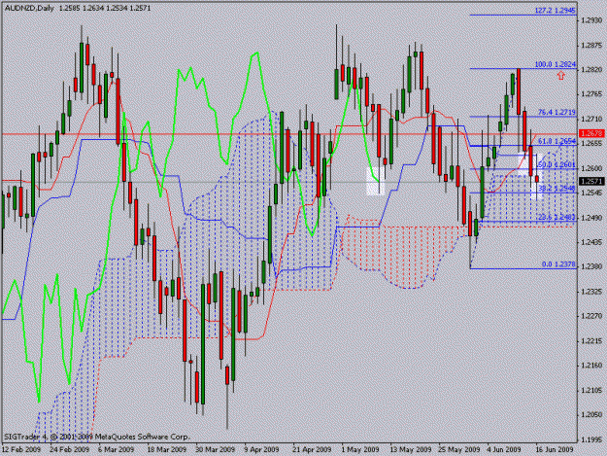The image size is (607, 456).
Task: Click the 1.2765 price axis label
Action: (x=591, y=94)
